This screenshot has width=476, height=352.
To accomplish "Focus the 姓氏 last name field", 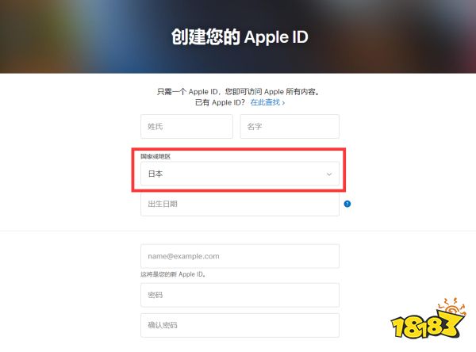I will tap(186, 127).
